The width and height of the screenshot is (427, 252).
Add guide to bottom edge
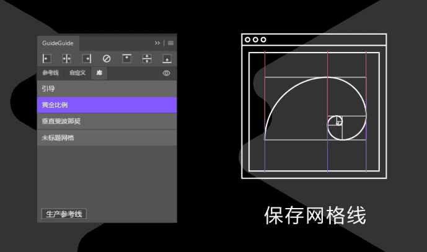167,58
